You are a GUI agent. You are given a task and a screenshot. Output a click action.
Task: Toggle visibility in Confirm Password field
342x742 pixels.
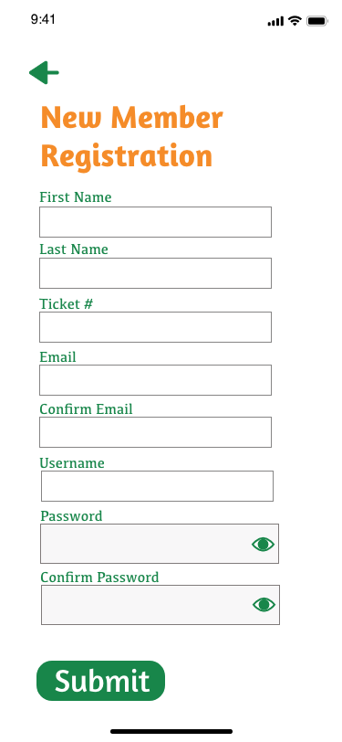[264, 605]
